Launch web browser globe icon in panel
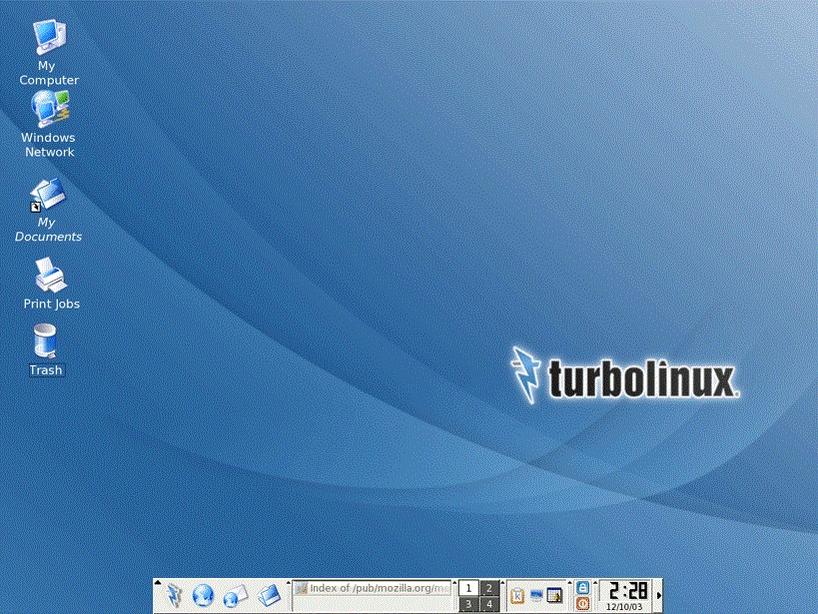The image size is (818, 614). pos(204,596)
